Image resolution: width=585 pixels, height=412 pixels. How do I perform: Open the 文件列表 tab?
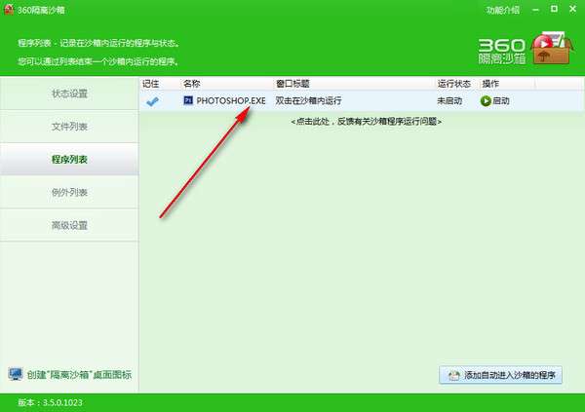tap(69, 127)
